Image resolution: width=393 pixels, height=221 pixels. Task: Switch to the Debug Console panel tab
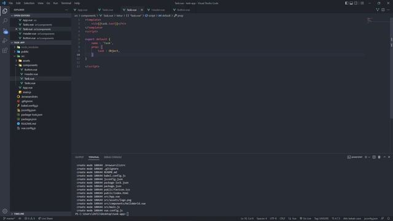pyautogui.click(x=112, y=157)
